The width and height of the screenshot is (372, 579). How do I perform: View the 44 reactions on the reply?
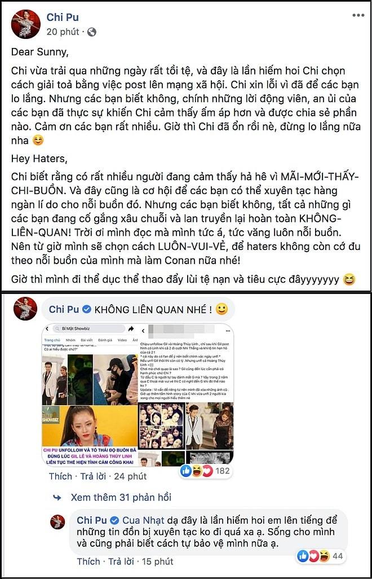[x=320, y=556]
